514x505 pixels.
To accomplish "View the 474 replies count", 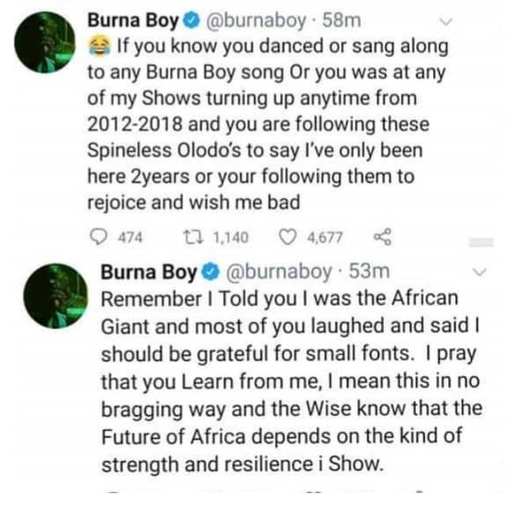I will tap(130, 237).
